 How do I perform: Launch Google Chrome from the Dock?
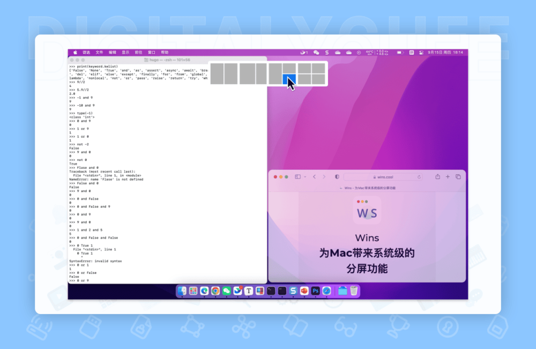click(x=215, y=291)
